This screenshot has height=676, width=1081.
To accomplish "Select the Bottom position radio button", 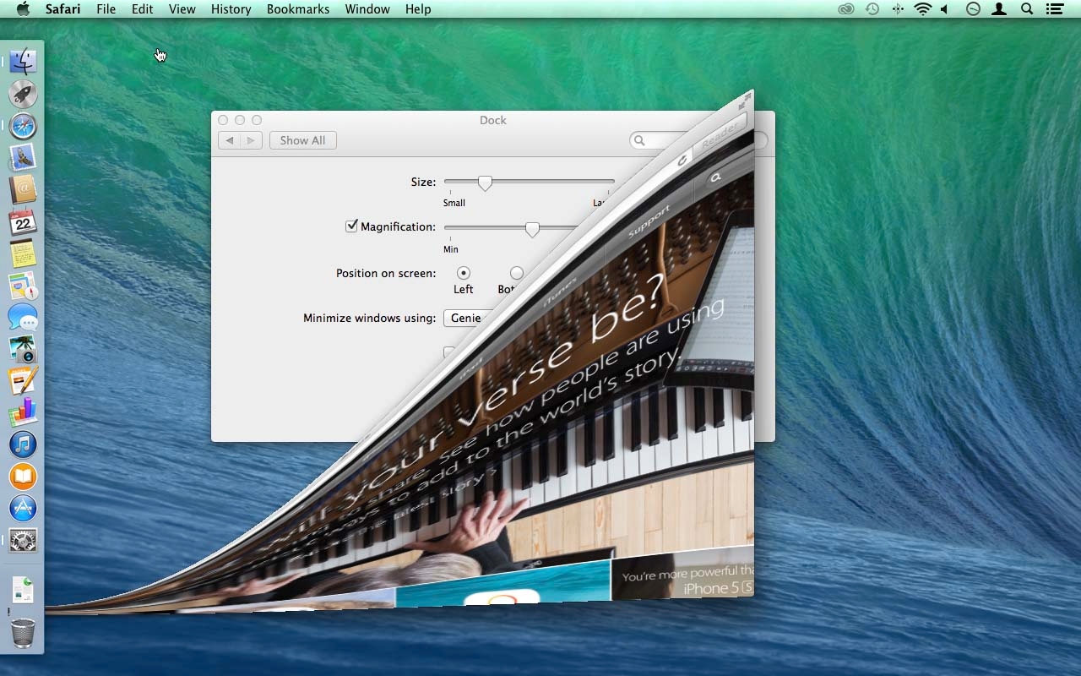I will [x=516, y=273].
